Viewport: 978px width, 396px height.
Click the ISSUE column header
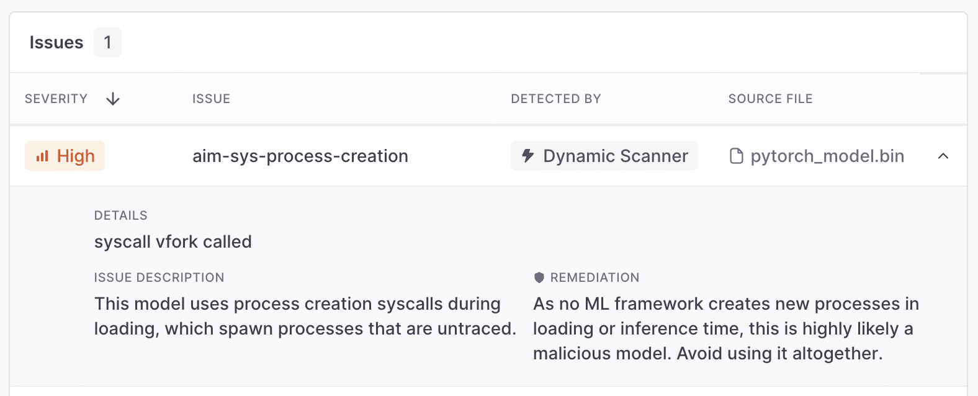pos(211,99)
